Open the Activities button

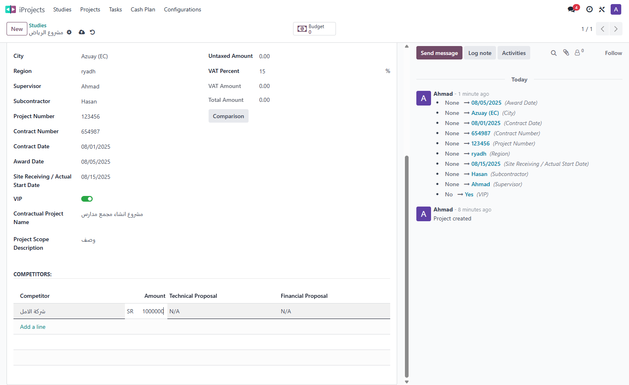tap(513, 53)
